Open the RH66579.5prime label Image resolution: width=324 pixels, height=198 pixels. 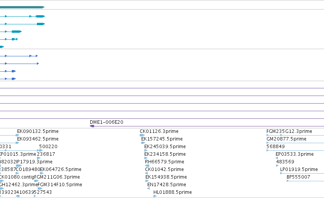point(164,162)
